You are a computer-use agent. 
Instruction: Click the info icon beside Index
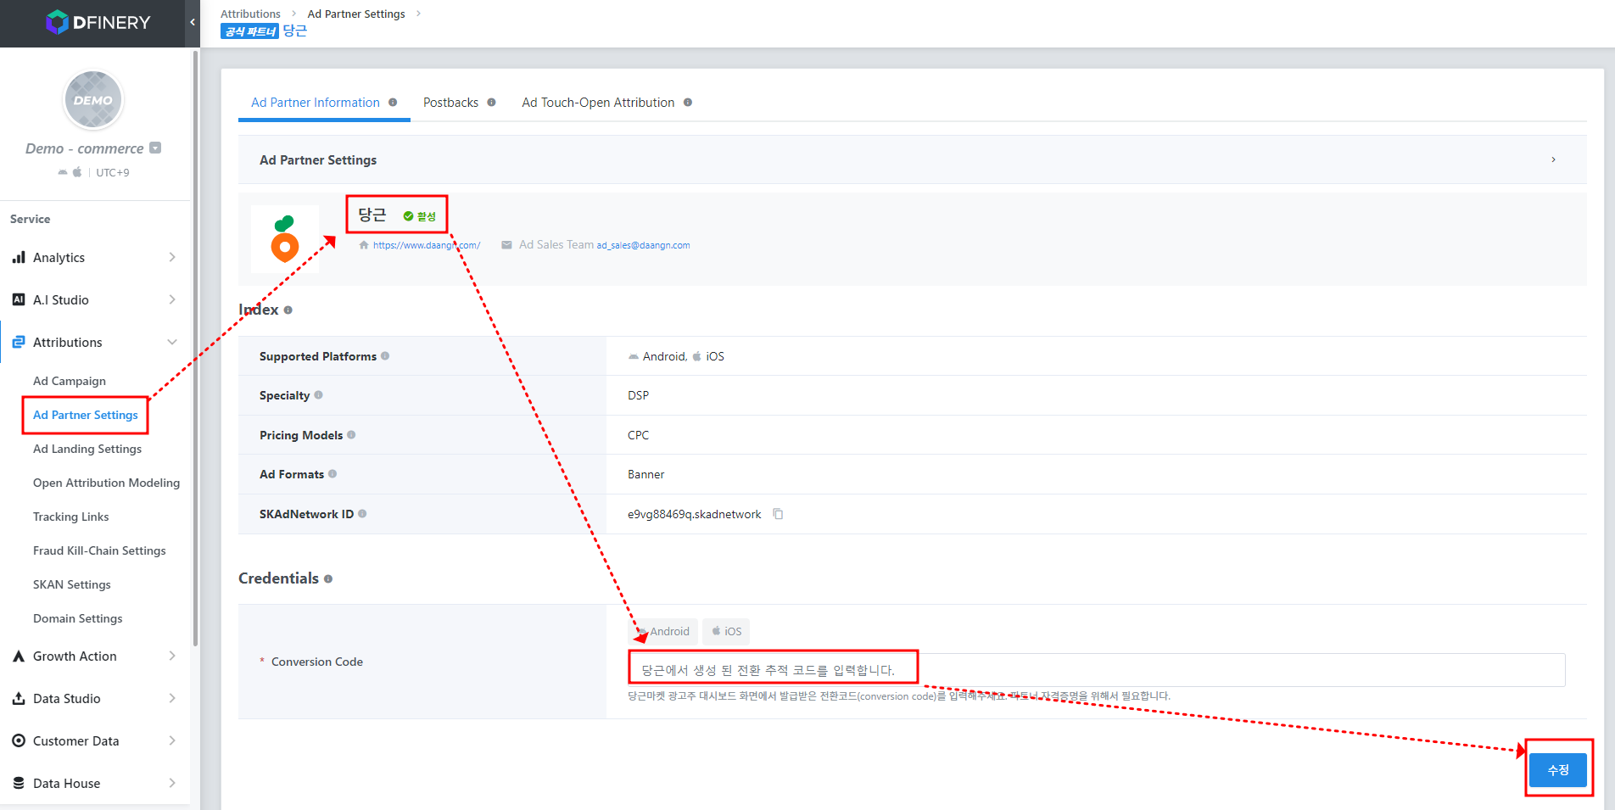click(288, 310)
